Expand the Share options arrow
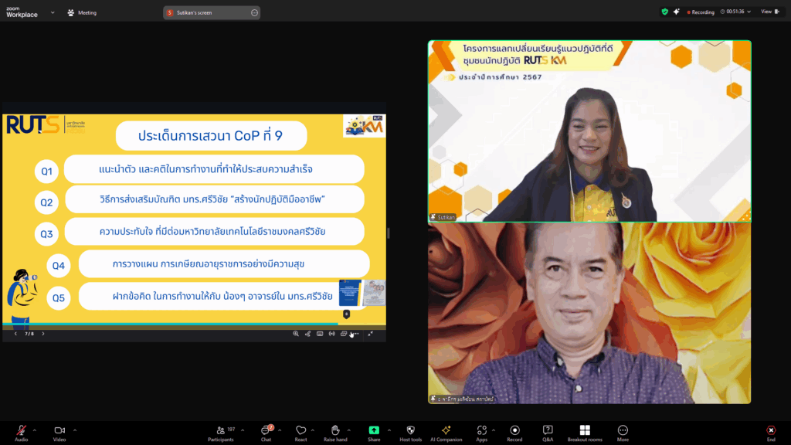 (x=389, y=430)
